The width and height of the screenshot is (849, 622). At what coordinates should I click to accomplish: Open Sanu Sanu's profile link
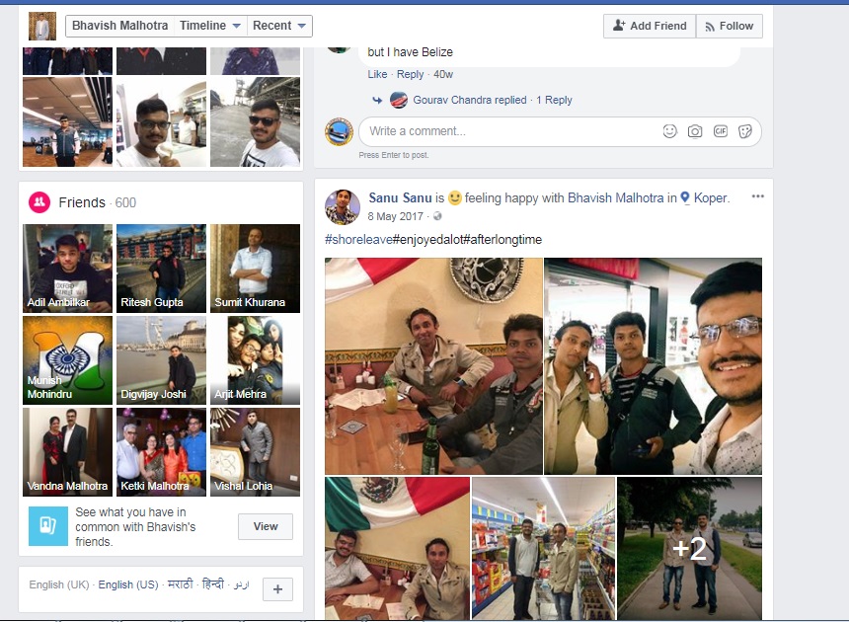point(400,198)
